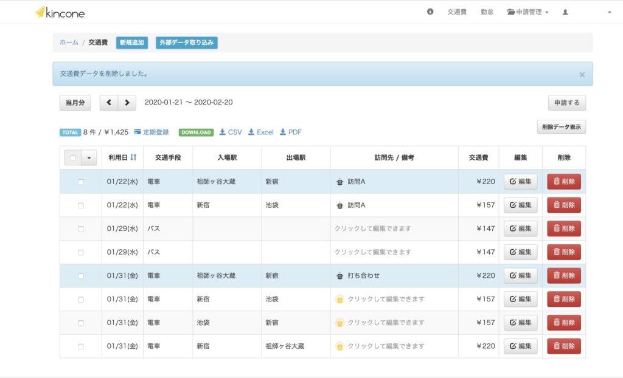Click 削除データ表示 button
Screen dimensions: 623x378
coord(561,127)
